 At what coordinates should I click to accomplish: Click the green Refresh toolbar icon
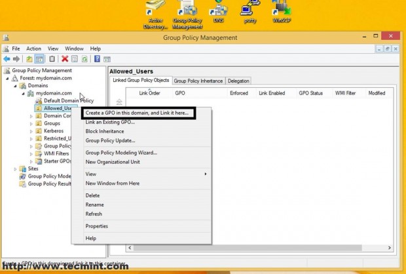(x=84, y=59)
